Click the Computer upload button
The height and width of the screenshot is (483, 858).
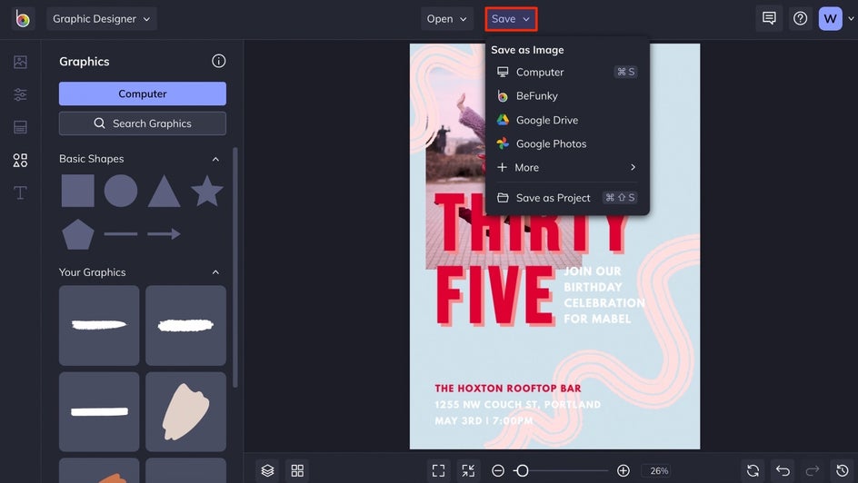[x=143, y=94]
